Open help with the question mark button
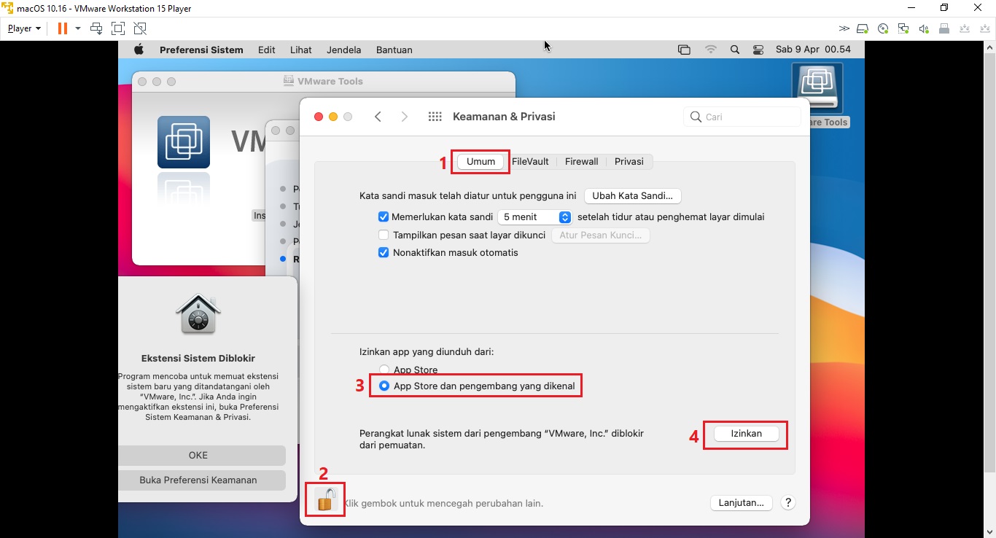 (787, 503)
